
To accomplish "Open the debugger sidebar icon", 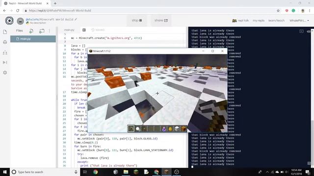I will (5, 63).
